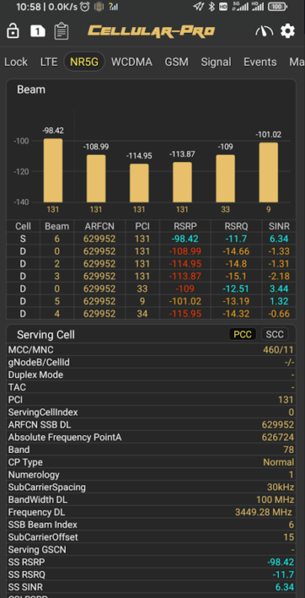Screen dimensions: 305x598
Task: Select the SIM 1 card icon
Action: [x=37, y=31]
